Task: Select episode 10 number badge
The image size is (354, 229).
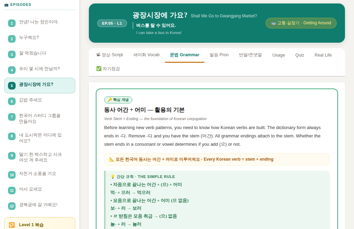Action: point(12,175)
